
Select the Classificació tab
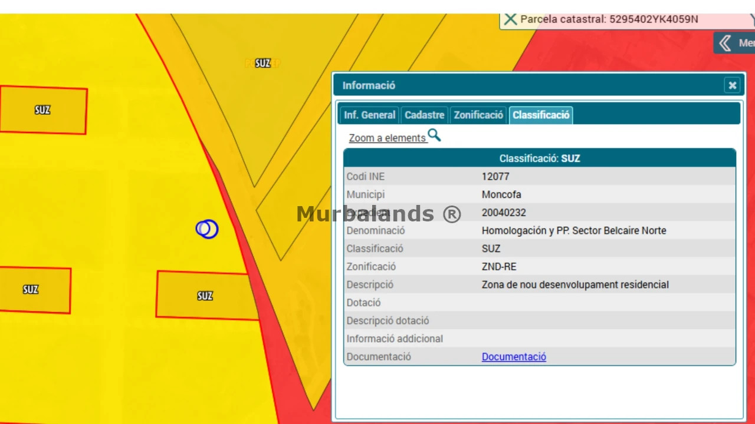(x=541, y=115)
